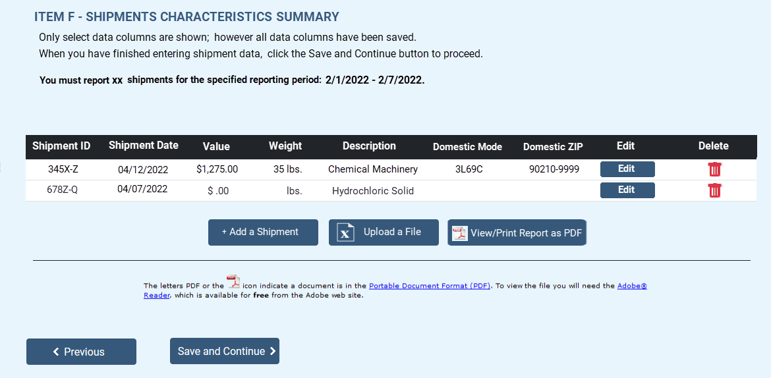Click the Excel icon on Upload button
The width and height of the screenshot is (771, 378).
tap(346, 232)
